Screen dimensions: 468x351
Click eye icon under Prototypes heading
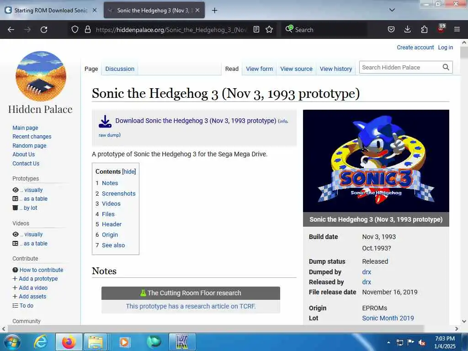16,190
